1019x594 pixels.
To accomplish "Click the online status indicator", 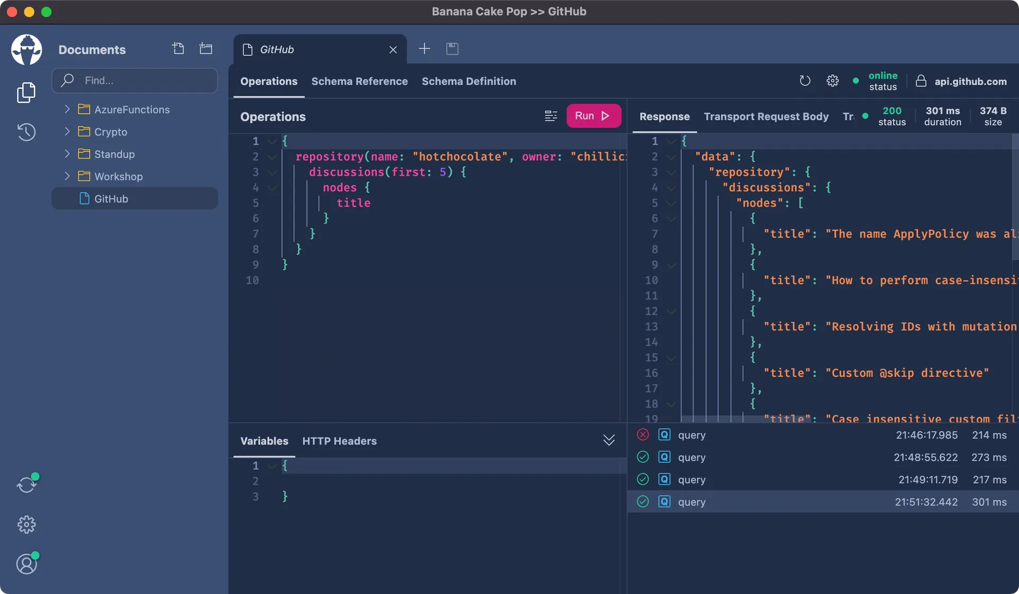I will [x=876, y=81].
